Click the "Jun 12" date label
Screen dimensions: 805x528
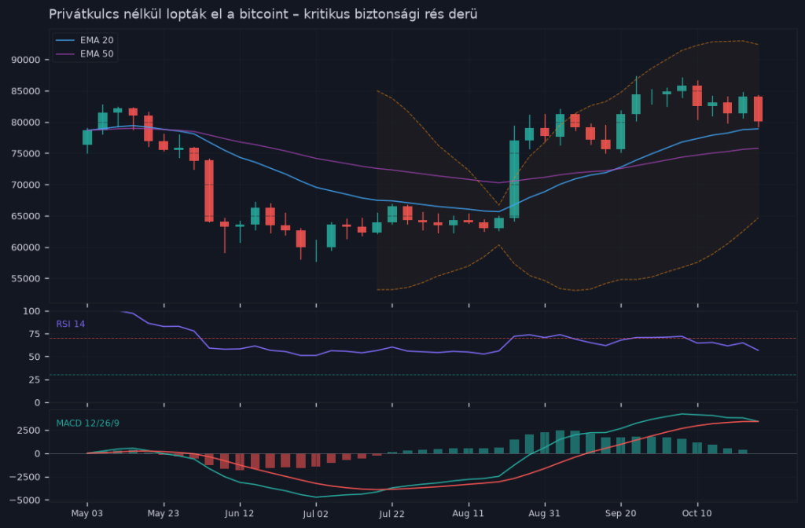click(239, 513)
